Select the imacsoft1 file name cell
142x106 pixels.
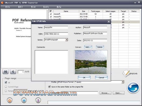[x=66, y=17]
